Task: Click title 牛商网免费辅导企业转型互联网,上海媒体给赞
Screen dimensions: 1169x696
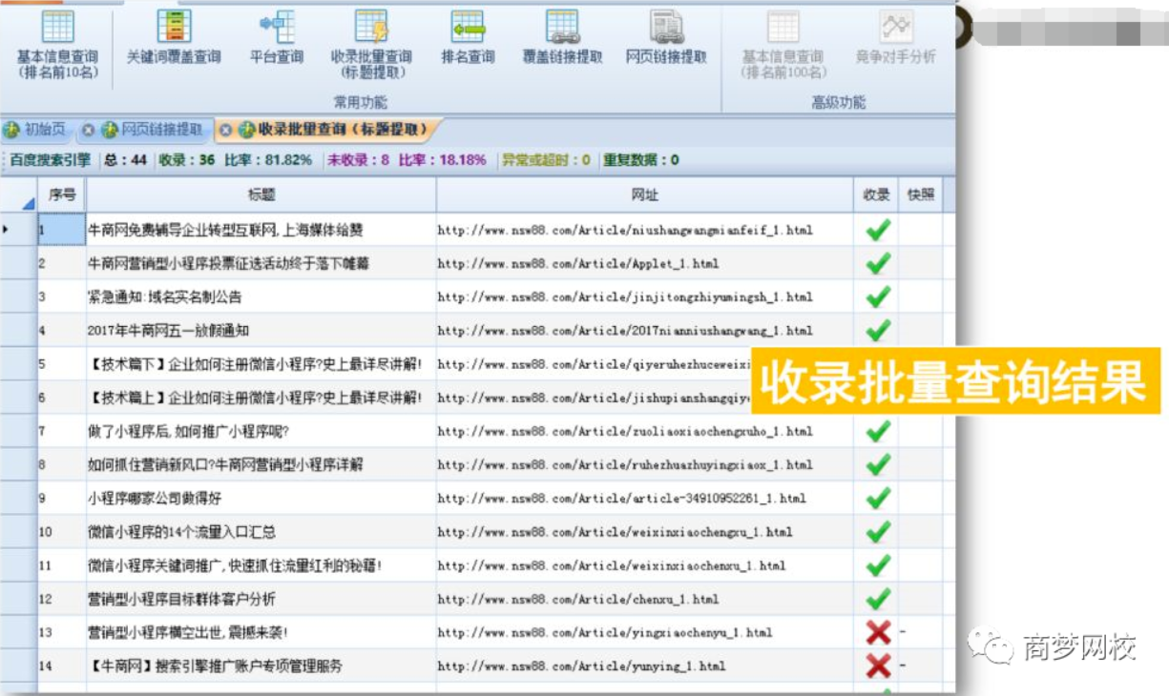Action: (x=225, y=231)
